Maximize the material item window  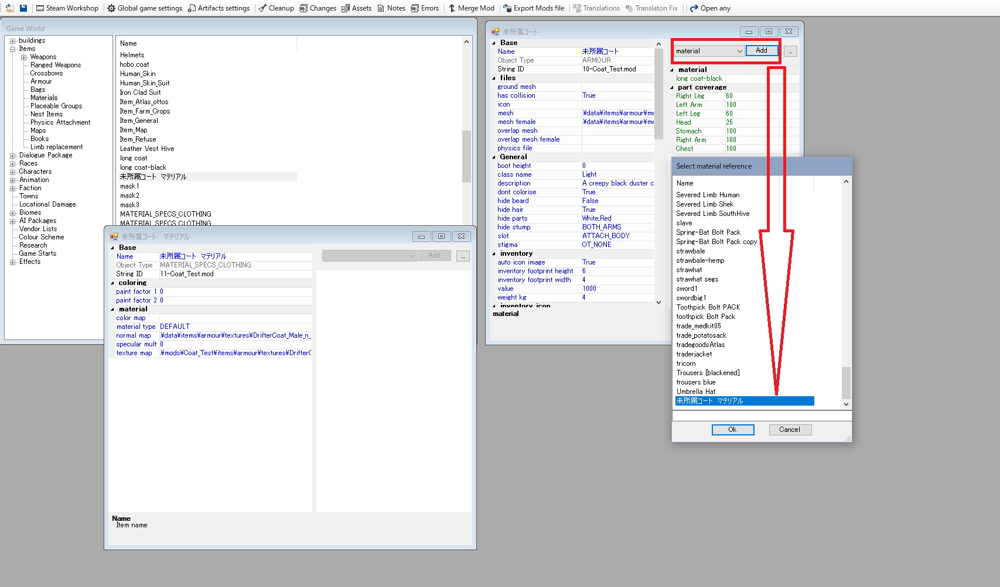(441, 236)
